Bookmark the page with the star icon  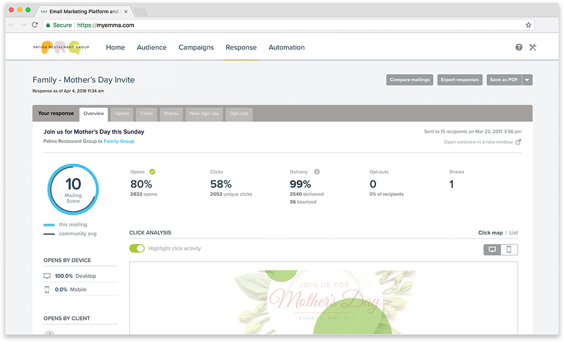click(529, 25)
